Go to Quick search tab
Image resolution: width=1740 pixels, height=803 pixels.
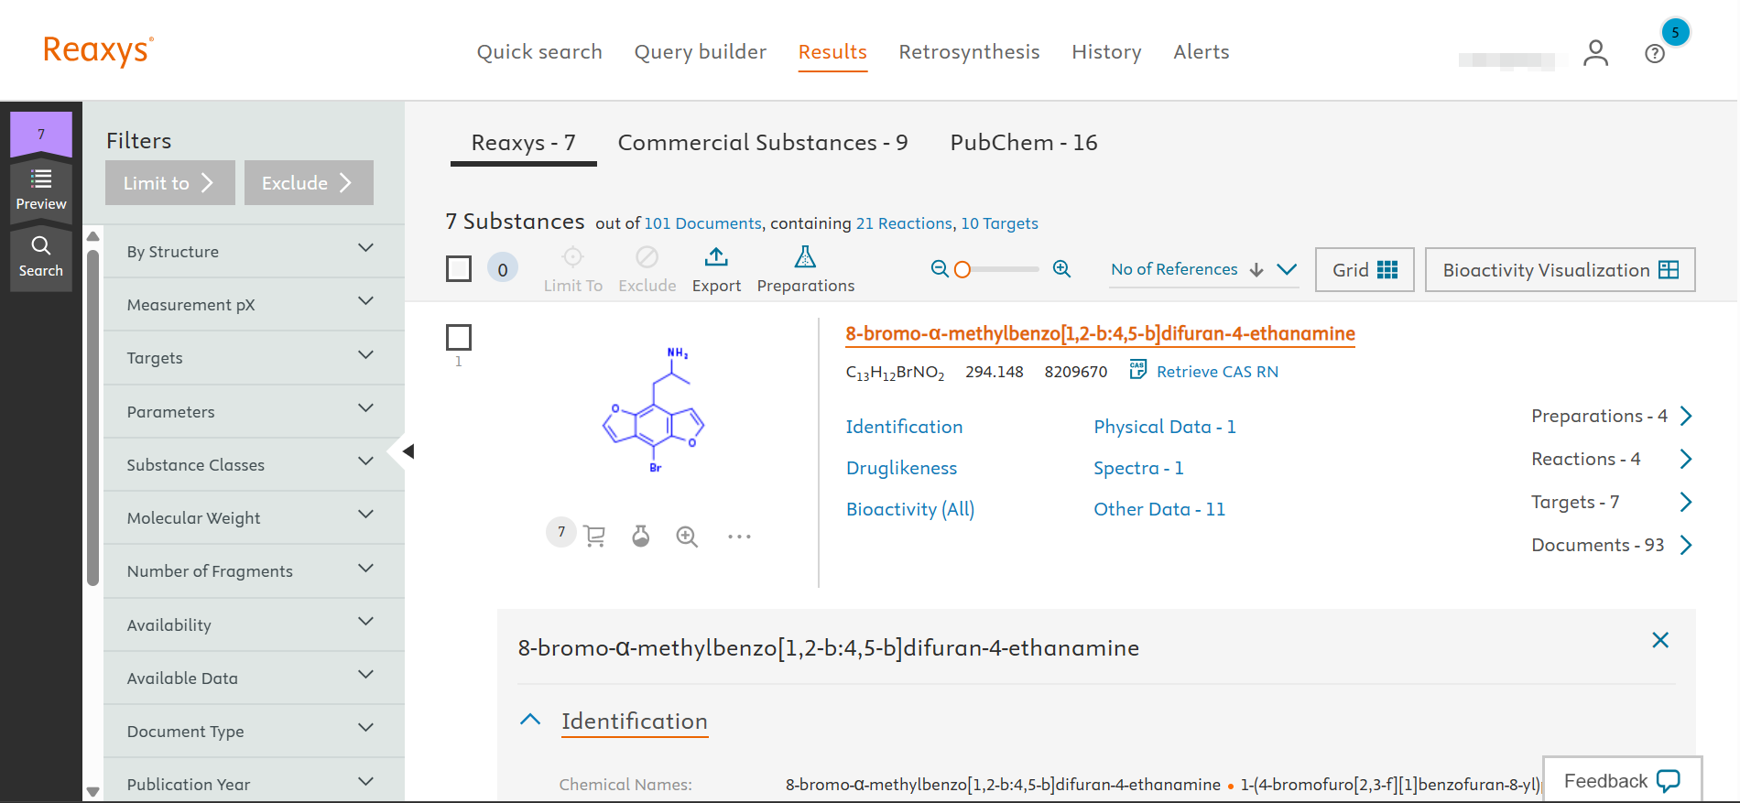[539, 52]
